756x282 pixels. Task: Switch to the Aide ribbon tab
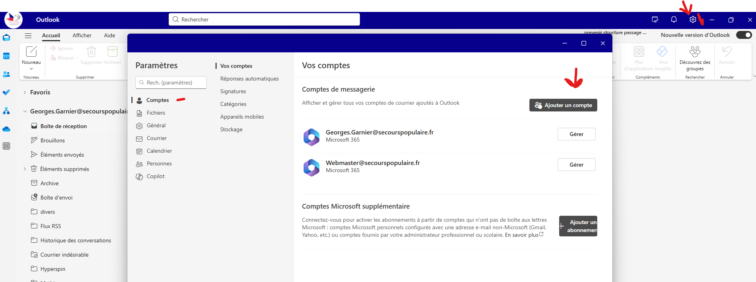pos(110,35)
